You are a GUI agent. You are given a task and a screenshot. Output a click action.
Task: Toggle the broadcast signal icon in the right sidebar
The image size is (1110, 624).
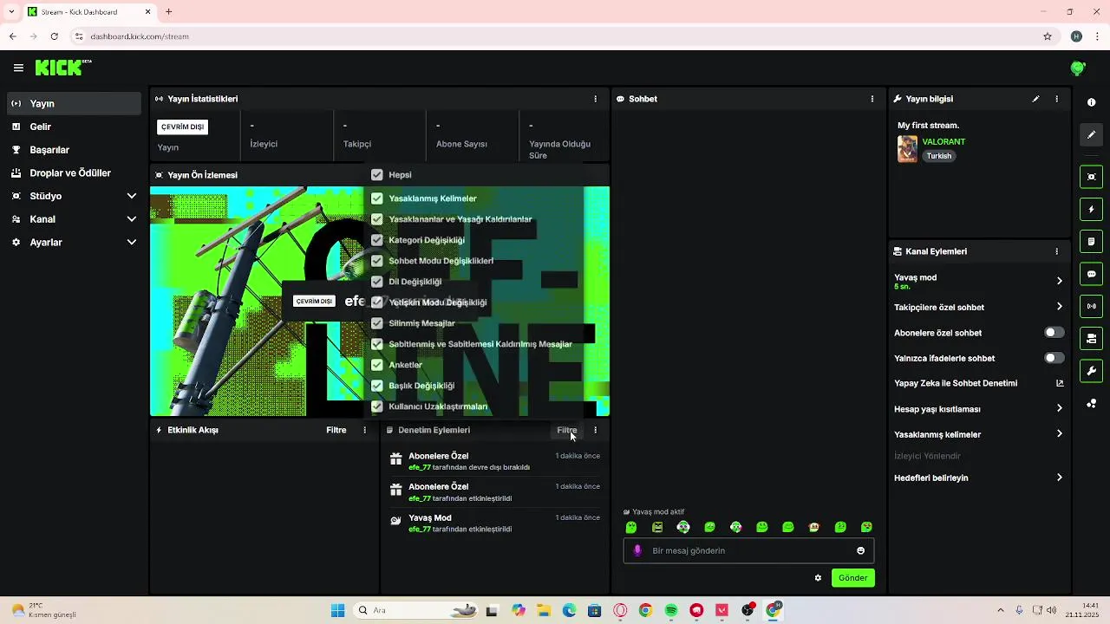click(x=1091, y=306)
